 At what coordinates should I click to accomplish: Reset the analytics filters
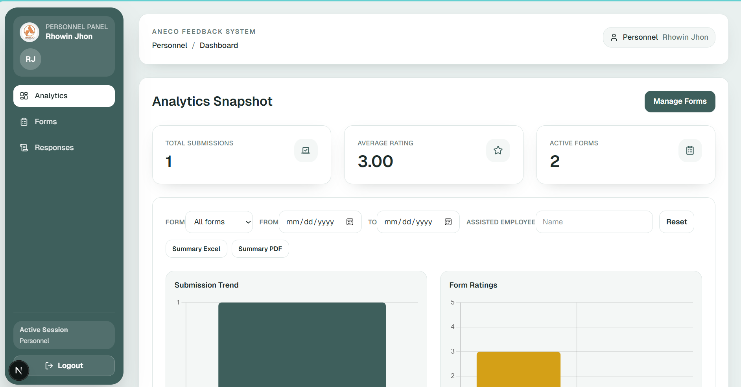(x=676, y=222)
